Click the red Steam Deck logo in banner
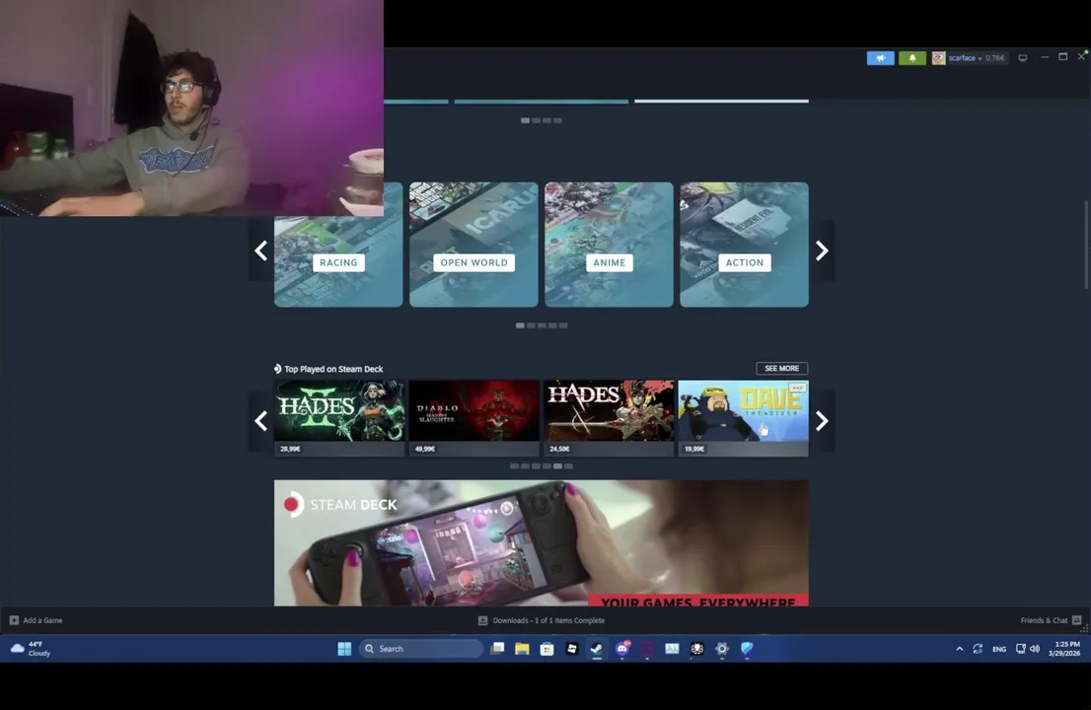1091x710 pixels. click(x=294, y=504)
